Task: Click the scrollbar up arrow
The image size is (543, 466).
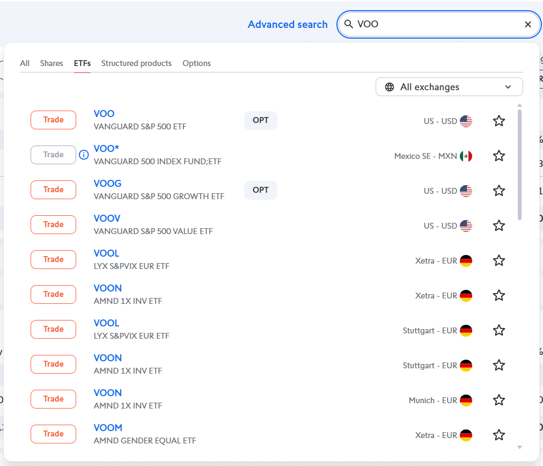Action: 519,105
